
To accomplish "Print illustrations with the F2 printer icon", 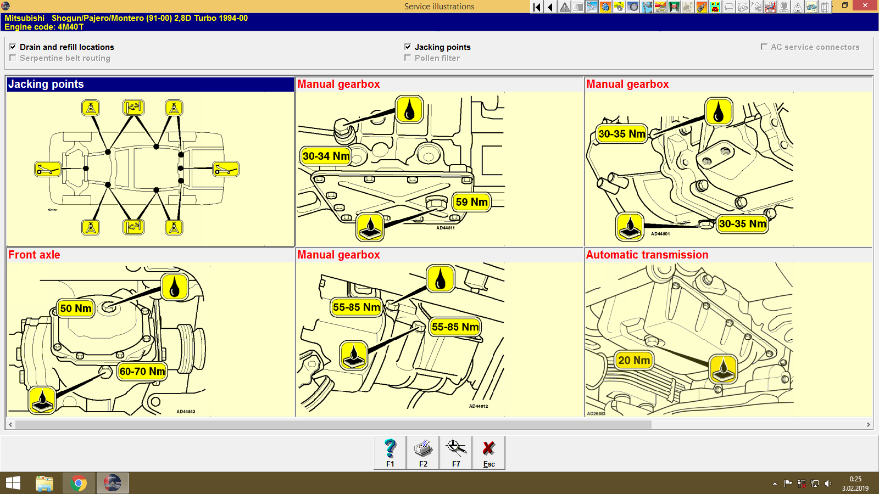I will 422,451.
